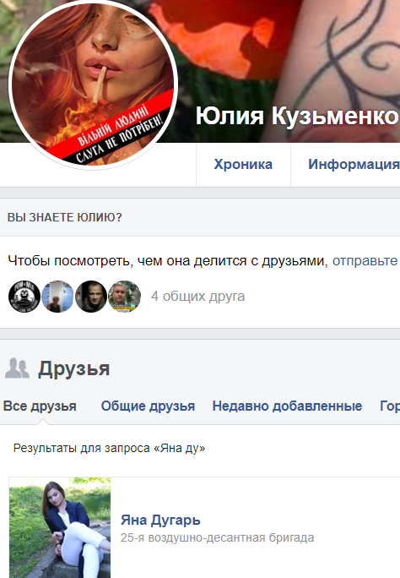View Недавно добавленные friends
The width and height of the screenshot is (400, 578).
[288, 406]
